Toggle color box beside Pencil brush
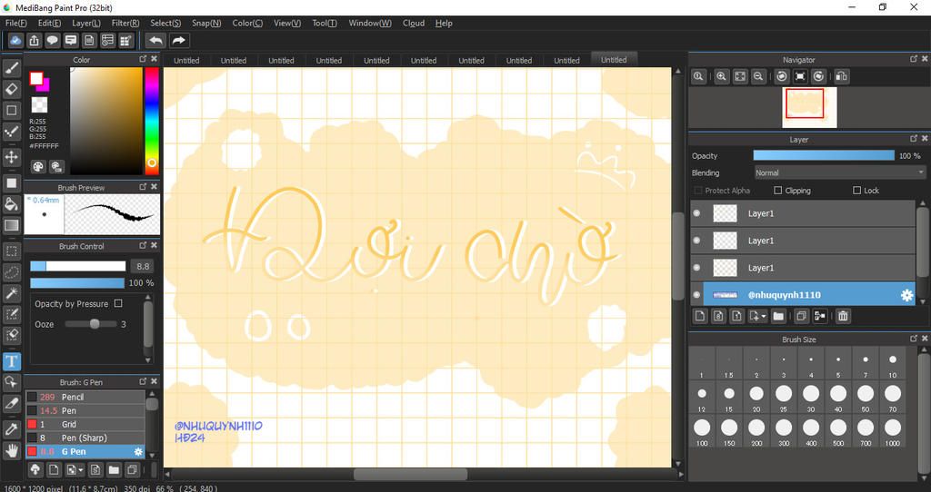The height and width of the screenshot is (492, 931). pos(32,397)
